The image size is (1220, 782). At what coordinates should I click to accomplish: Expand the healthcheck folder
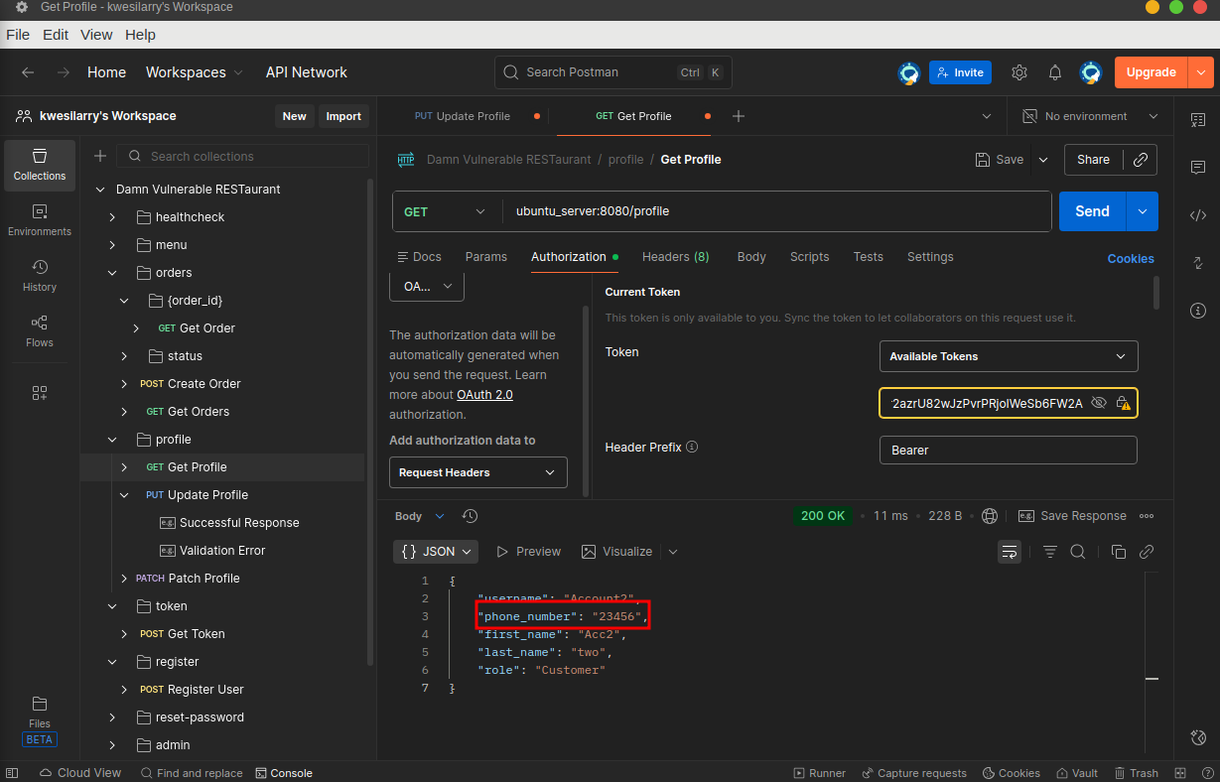(x=113, y=217)
